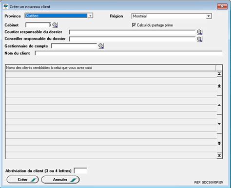Screen dimensions: 231x188
Task: Click the Créer button
Action: [22, 180]
